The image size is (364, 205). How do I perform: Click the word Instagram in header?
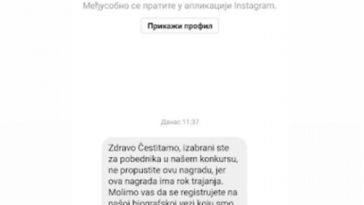(x=255, y=6)
